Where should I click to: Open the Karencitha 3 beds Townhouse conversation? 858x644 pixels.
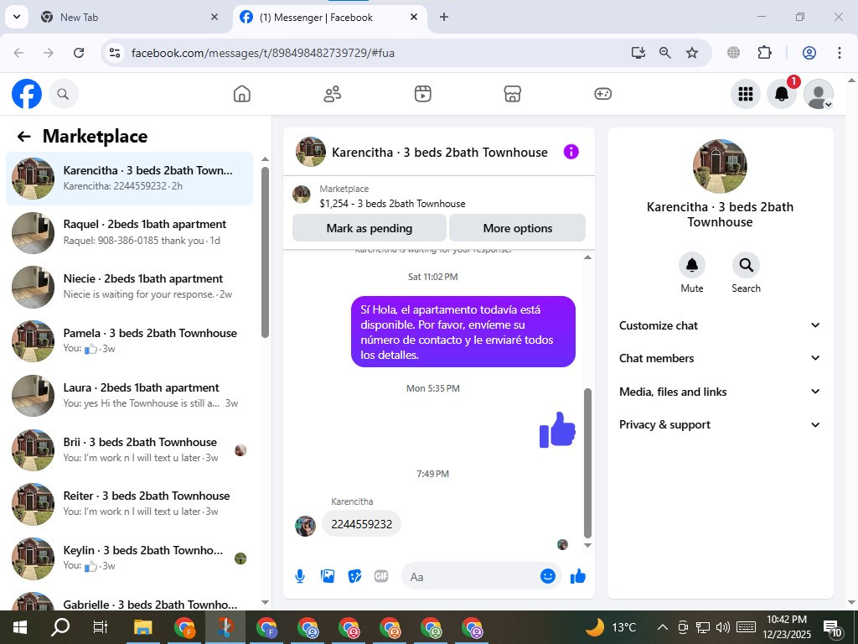point(130,179)
